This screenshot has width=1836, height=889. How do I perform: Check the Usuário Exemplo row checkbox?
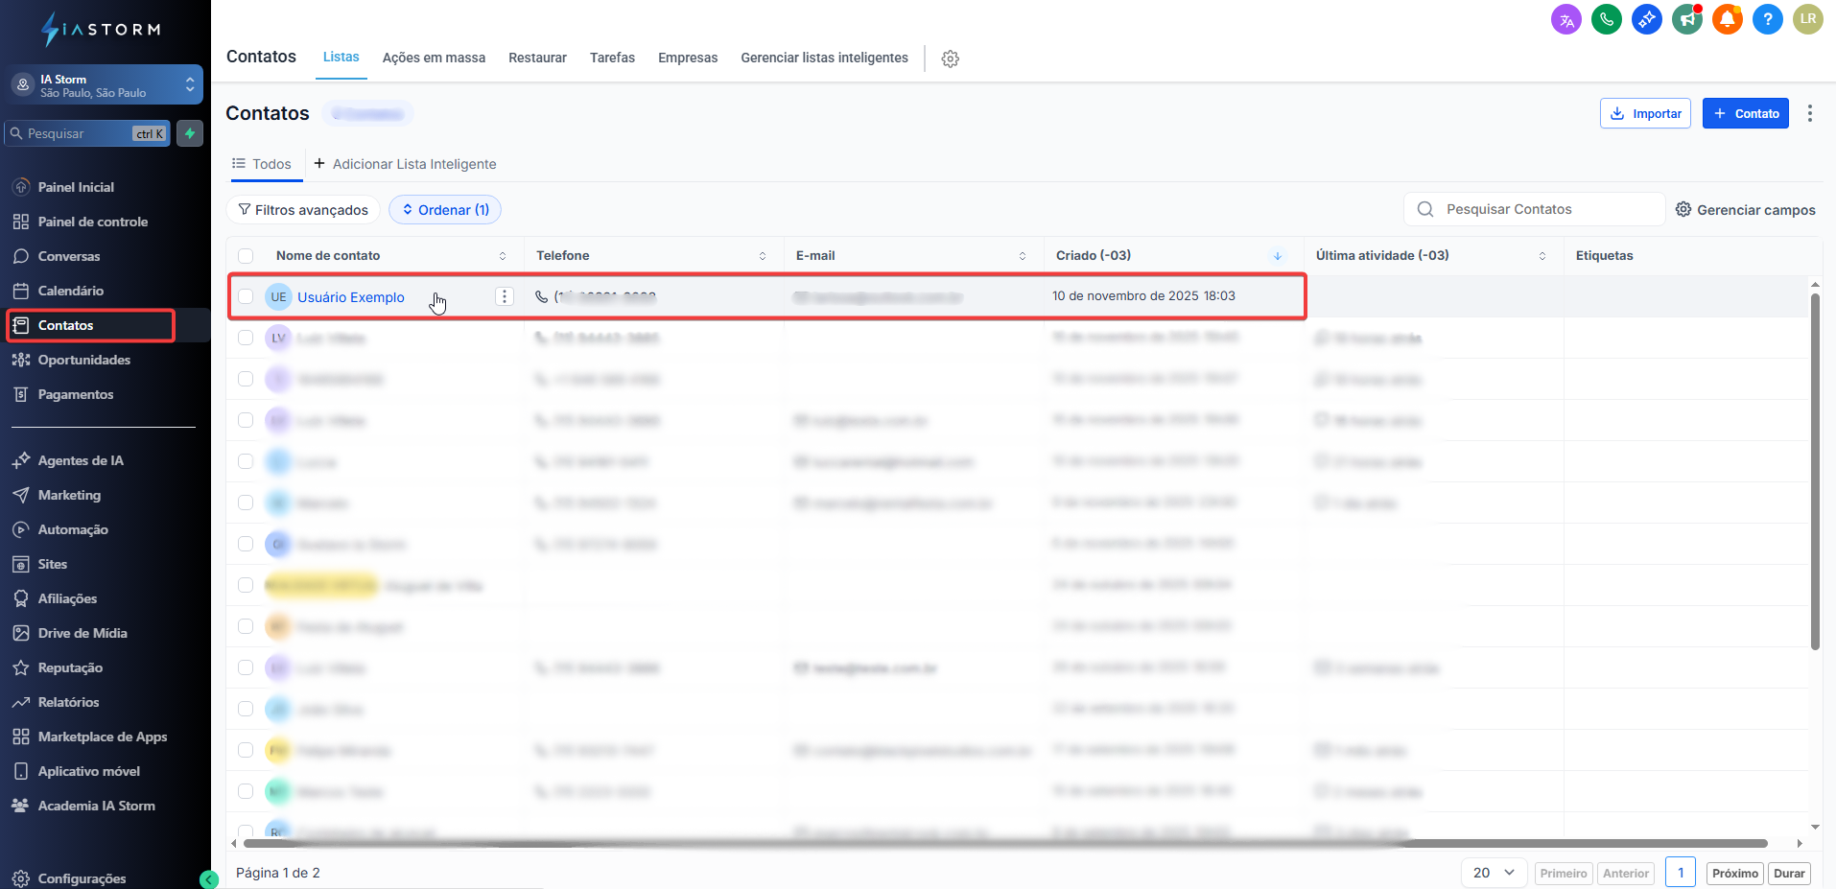pyautogui.click(x=246, y=296)
